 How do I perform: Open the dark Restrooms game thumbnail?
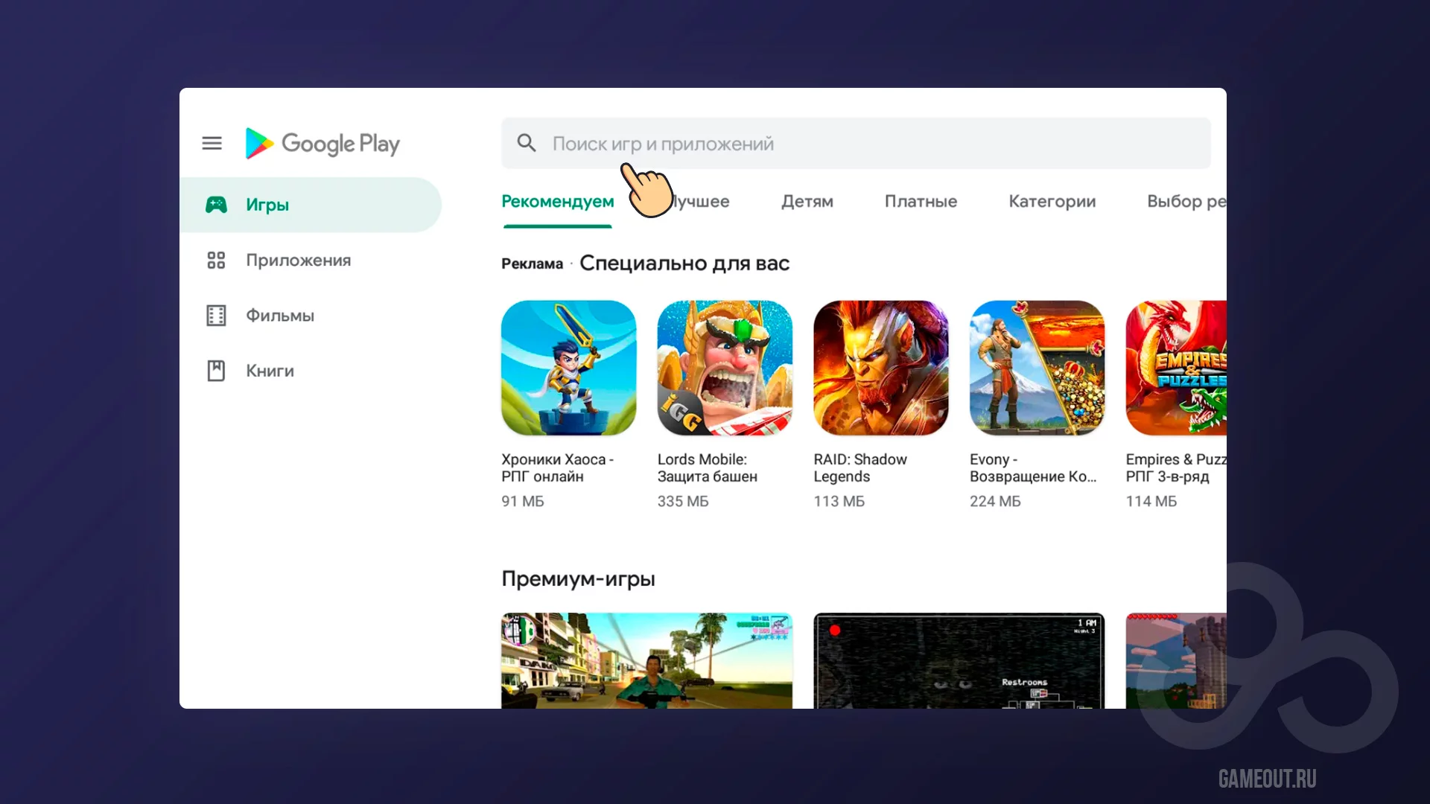(x=959, y=660)
